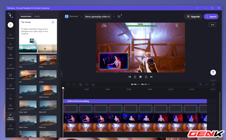
Task: Select the Close transition thumbnail
Action: point(48,60)
